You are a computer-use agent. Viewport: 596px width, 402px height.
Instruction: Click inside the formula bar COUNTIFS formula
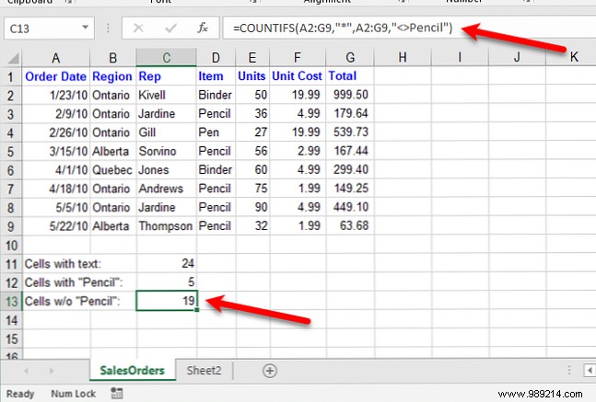[x=343, y=28]
